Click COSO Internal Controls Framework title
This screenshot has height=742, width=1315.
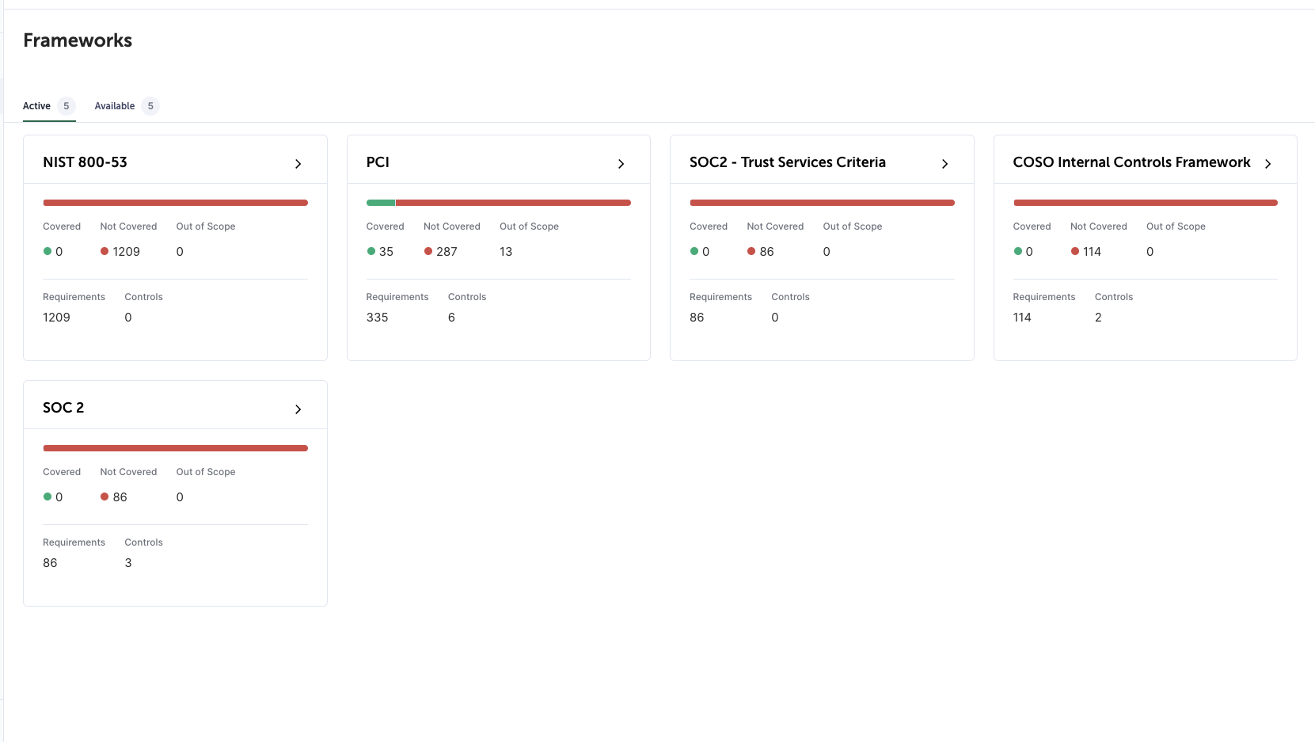tap(1131, 162)
